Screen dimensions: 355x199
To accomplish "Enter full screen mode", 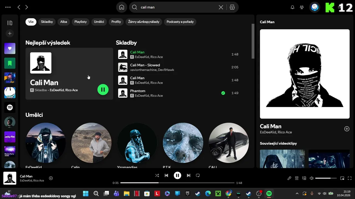I will coord(349,178).
